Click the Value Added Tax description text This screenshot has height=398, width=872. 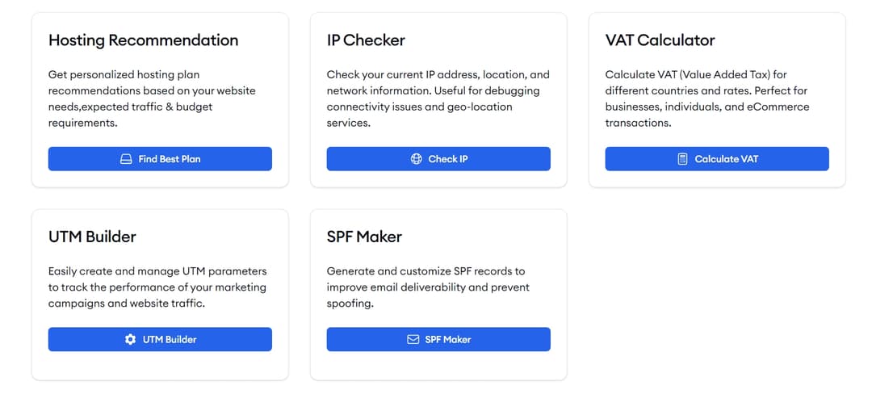point(706,98)
